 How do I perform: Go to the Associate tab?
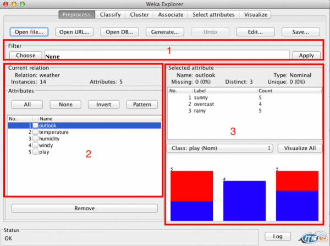coord(170,14)
